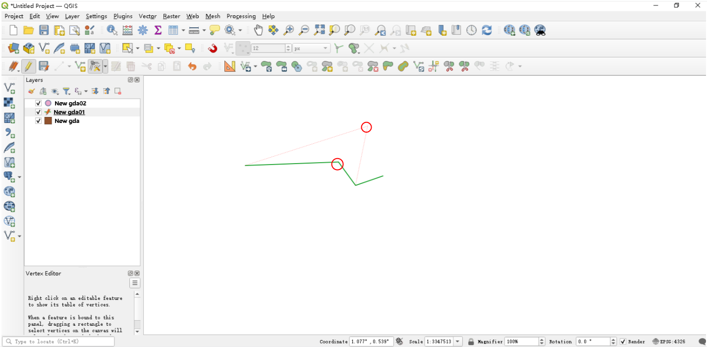Open the Vertex Tool dropdown arrow
The height and width of the screenshot is (347, 707).
click(106, 66)
